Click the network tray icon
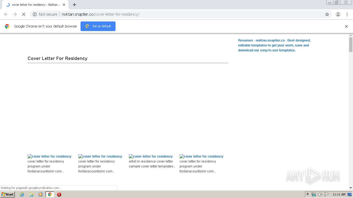This screenshot has width=353, height=198. [x=314, y=194]
